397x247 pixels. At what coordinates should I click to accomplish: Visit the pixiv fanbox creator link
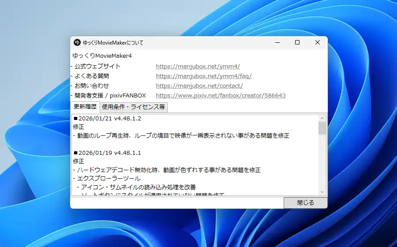pos(221,95)
